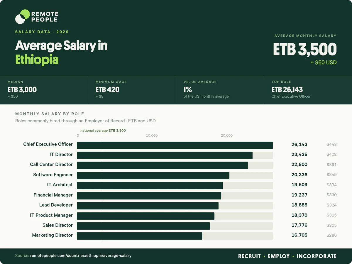Click the 'national average ETB 3,500' marker label
This screenshot has height=264, width=352.
(x=103, y=131)
